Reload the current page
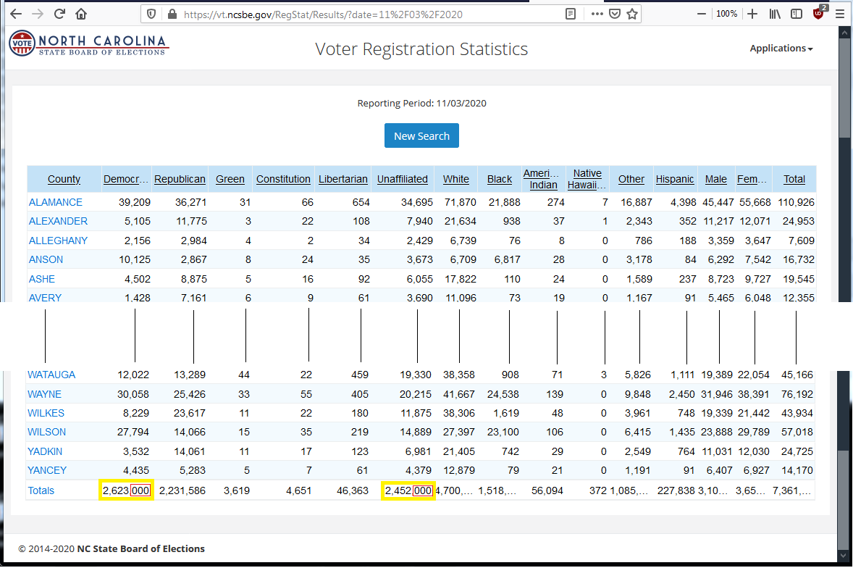Screen dimensions: 853x568 (x=60, y=14)
